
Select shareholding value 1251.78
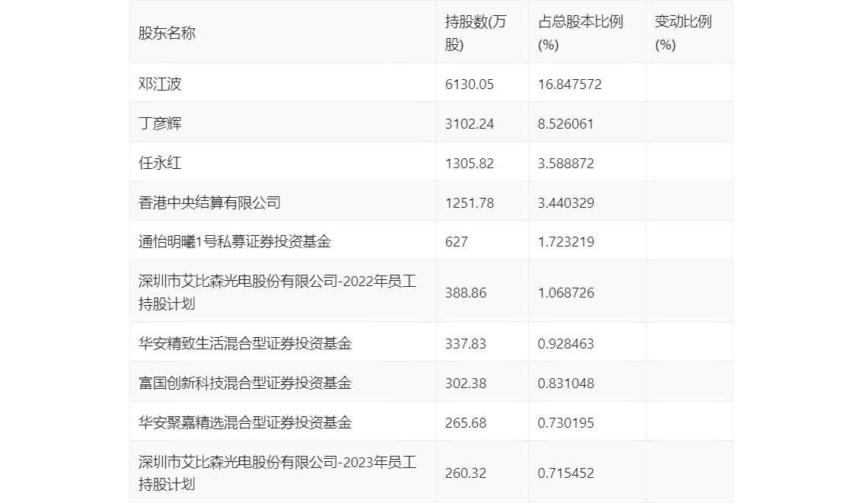click(x=470, y=203)
